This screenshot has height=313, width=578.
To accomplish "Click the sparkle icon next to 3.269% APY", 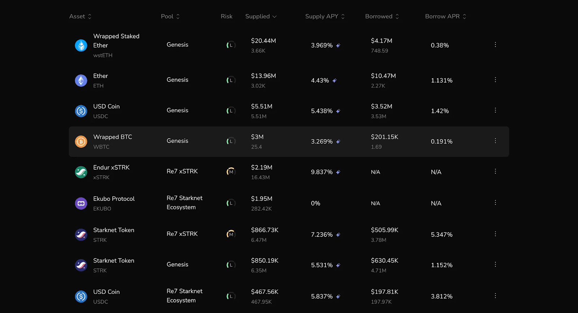I will point(338,142).
